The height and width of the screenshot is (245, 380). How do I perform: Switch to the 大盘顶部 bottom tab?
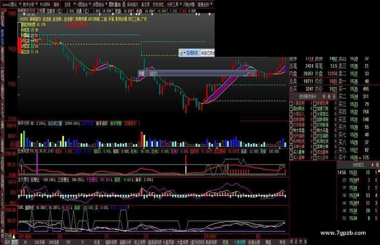click(168, 242)
